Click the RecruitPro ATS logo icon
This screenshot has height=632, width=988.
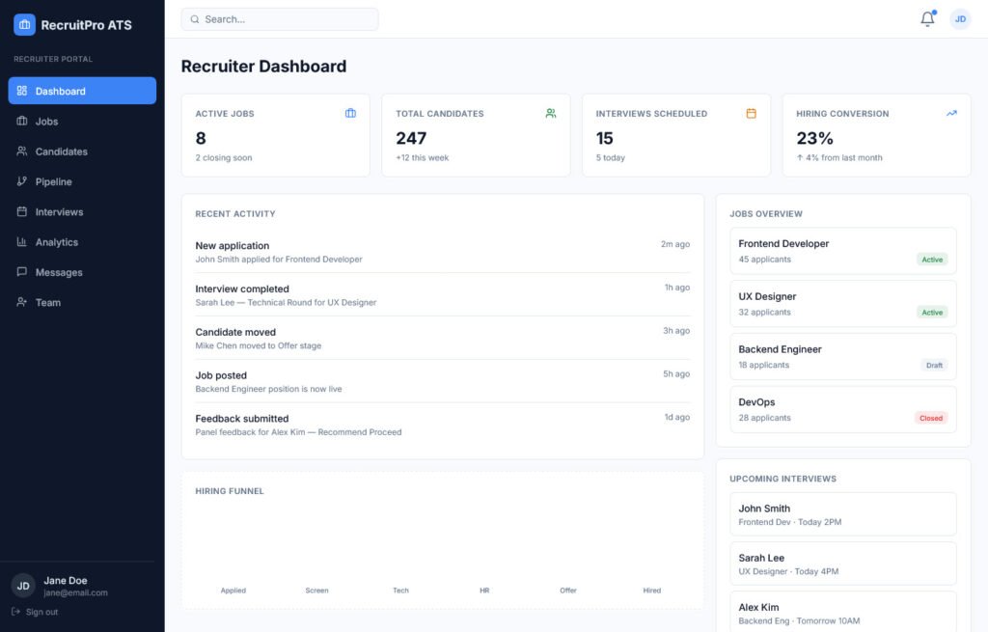point(23,24)
